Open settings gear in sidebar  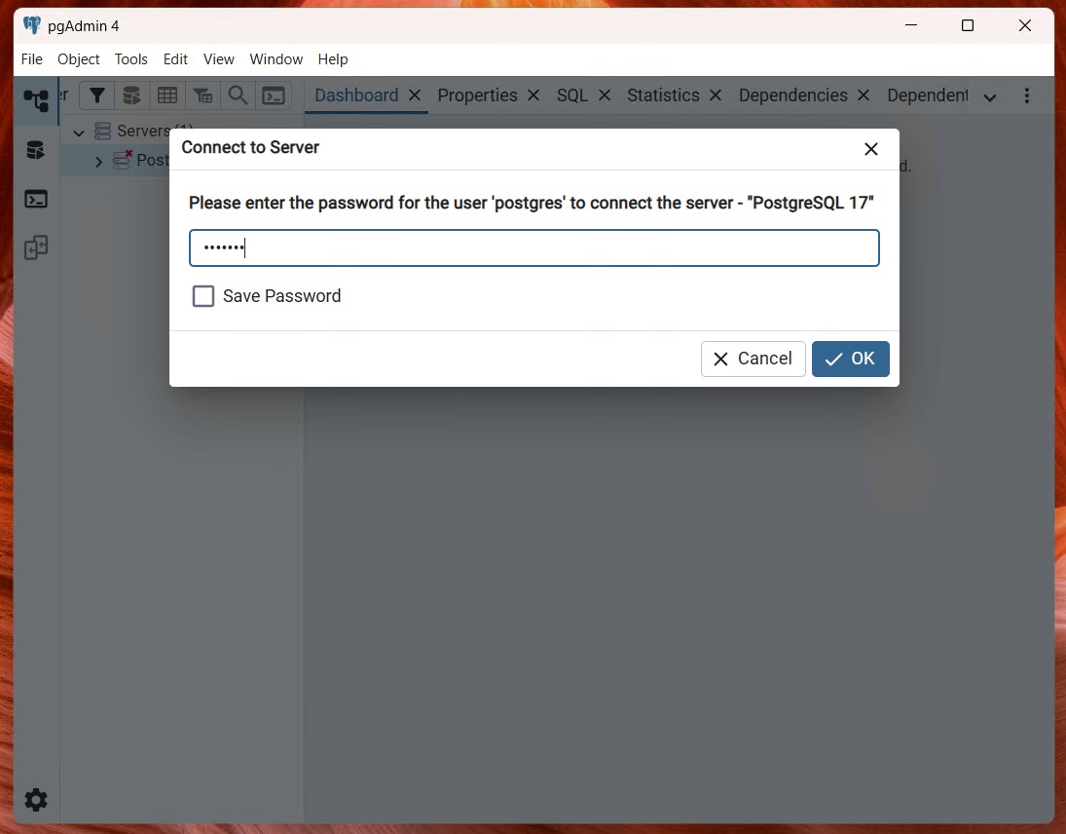coord(36,800)
